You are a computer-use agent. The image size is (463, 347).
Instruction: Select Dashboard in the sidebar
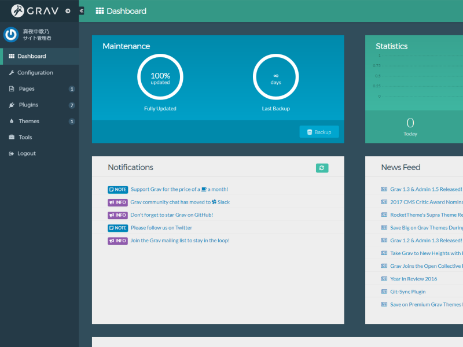pyautogui.click(x=39, y=56)
